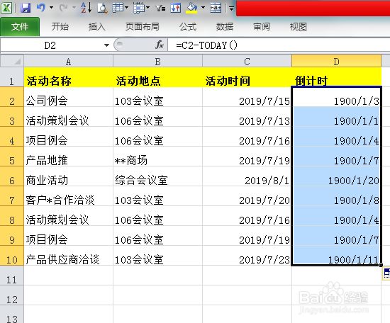This screenshot has height=323, width=390.
Task: Open the 数据 tab
Action: 225,27
